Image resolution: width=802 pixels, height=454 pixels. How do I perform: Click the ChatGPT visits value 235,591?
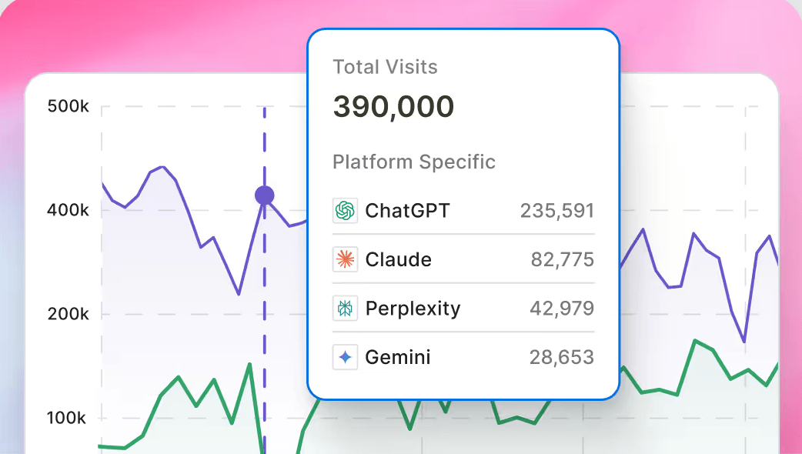tap(556, 211)
